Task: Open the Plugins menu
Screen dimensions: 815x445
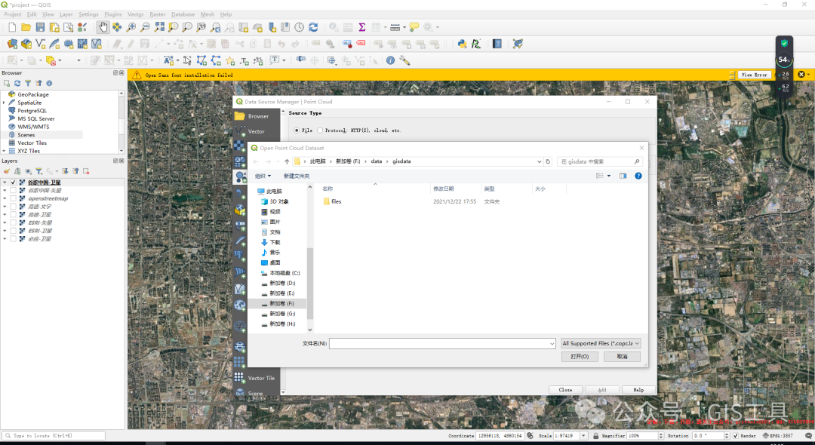Action: [112, 14]
